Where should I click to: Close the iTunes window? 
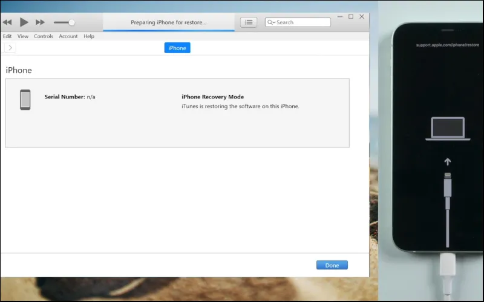(362, 17)
